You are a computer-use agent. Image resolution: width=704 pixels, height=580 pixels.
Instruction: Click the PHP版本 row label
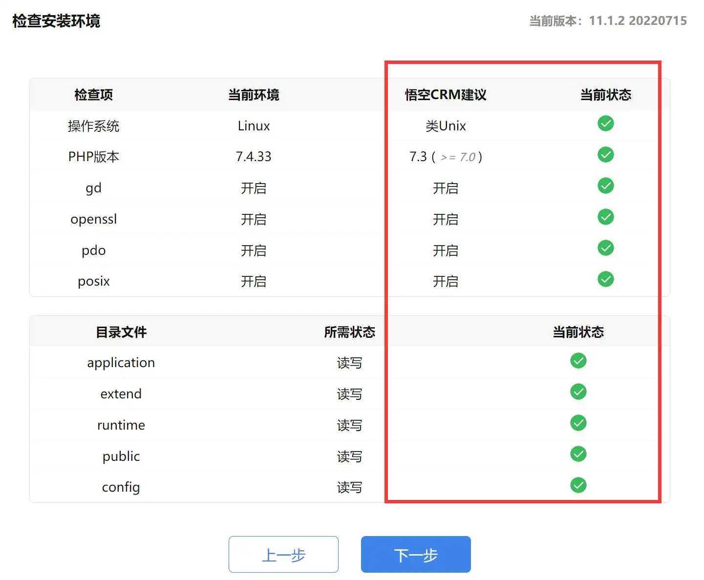click(93, 157)
